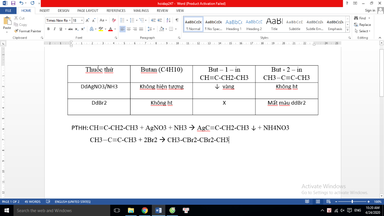Zoom in using the plus icon
The image size is (384, 216).
pos(369,201)
